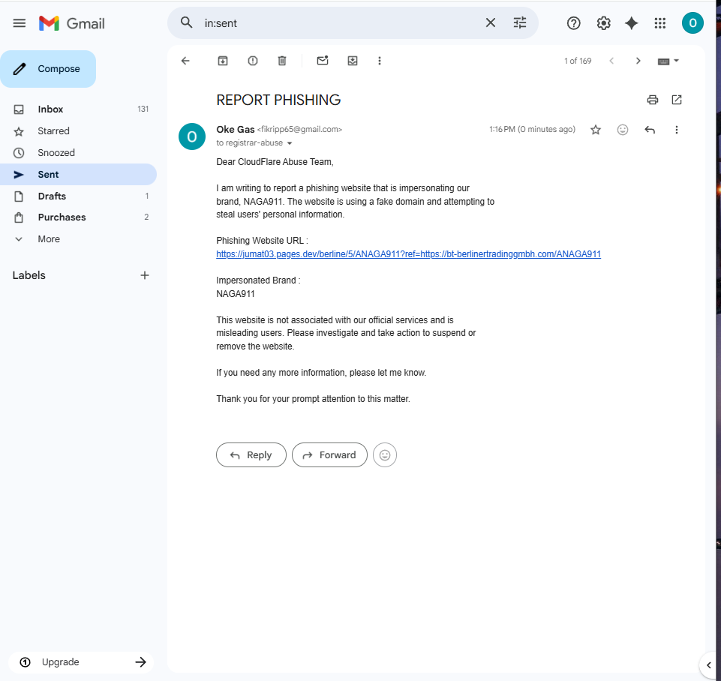Go to newer message arrow
The image size is (721, 681).
[x=611, y=61]
